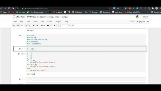Click into the active cell with a =22
This screenshot has width=161, height=91.
click(86, 49)
